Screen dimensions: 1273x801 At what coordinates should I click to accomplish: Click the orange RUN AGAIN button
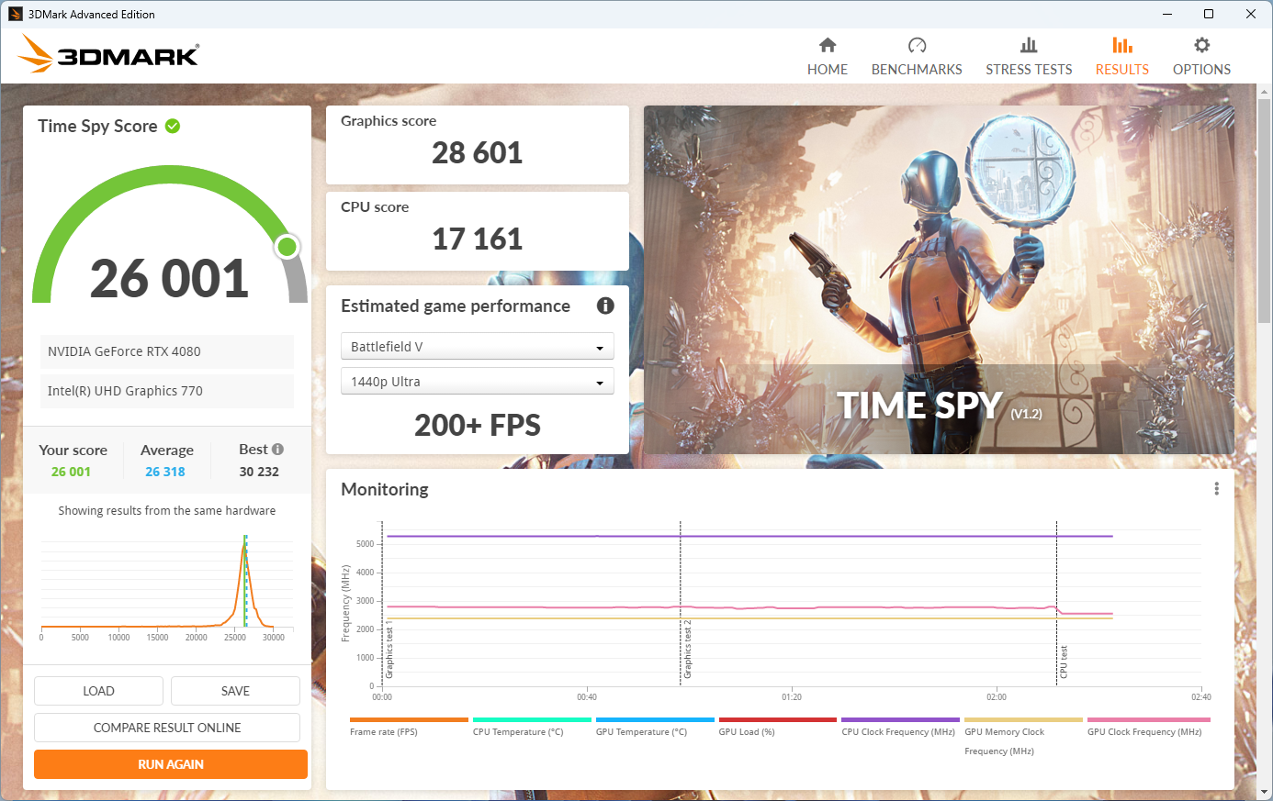[171, 764]
